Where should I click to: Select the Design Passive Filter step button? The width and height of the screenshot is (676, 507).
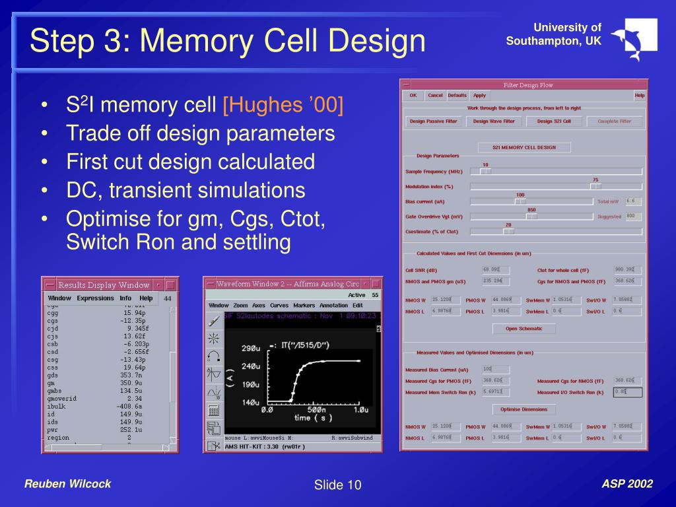coord(433,121)
